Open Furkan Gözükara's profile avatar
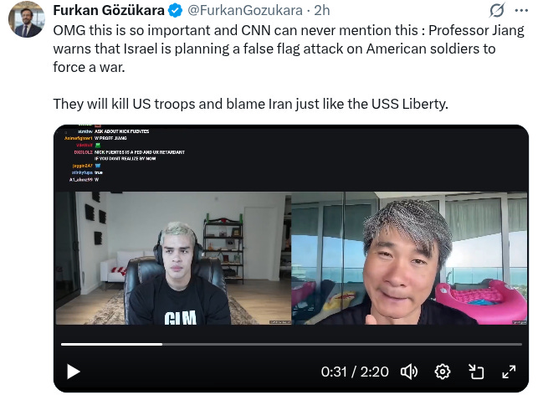This screenshot has height=400, width=538. click(27, 19)
